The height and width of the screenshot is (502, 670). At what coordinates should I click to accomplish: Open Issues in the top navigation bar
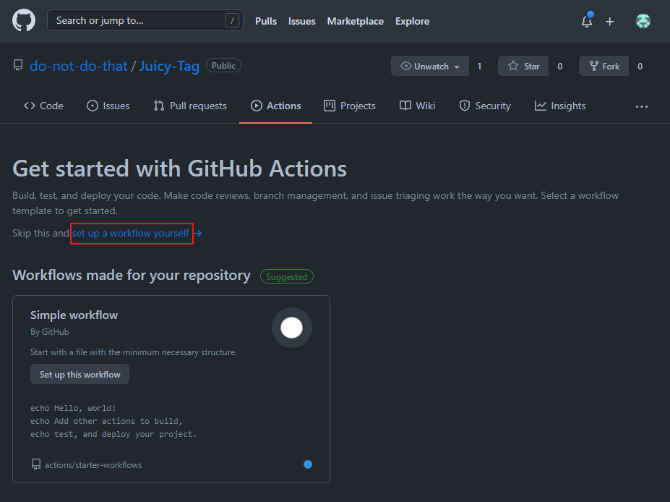[x=301, y=21]
